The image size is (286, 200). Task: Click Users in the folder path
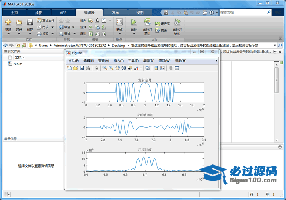43,45
